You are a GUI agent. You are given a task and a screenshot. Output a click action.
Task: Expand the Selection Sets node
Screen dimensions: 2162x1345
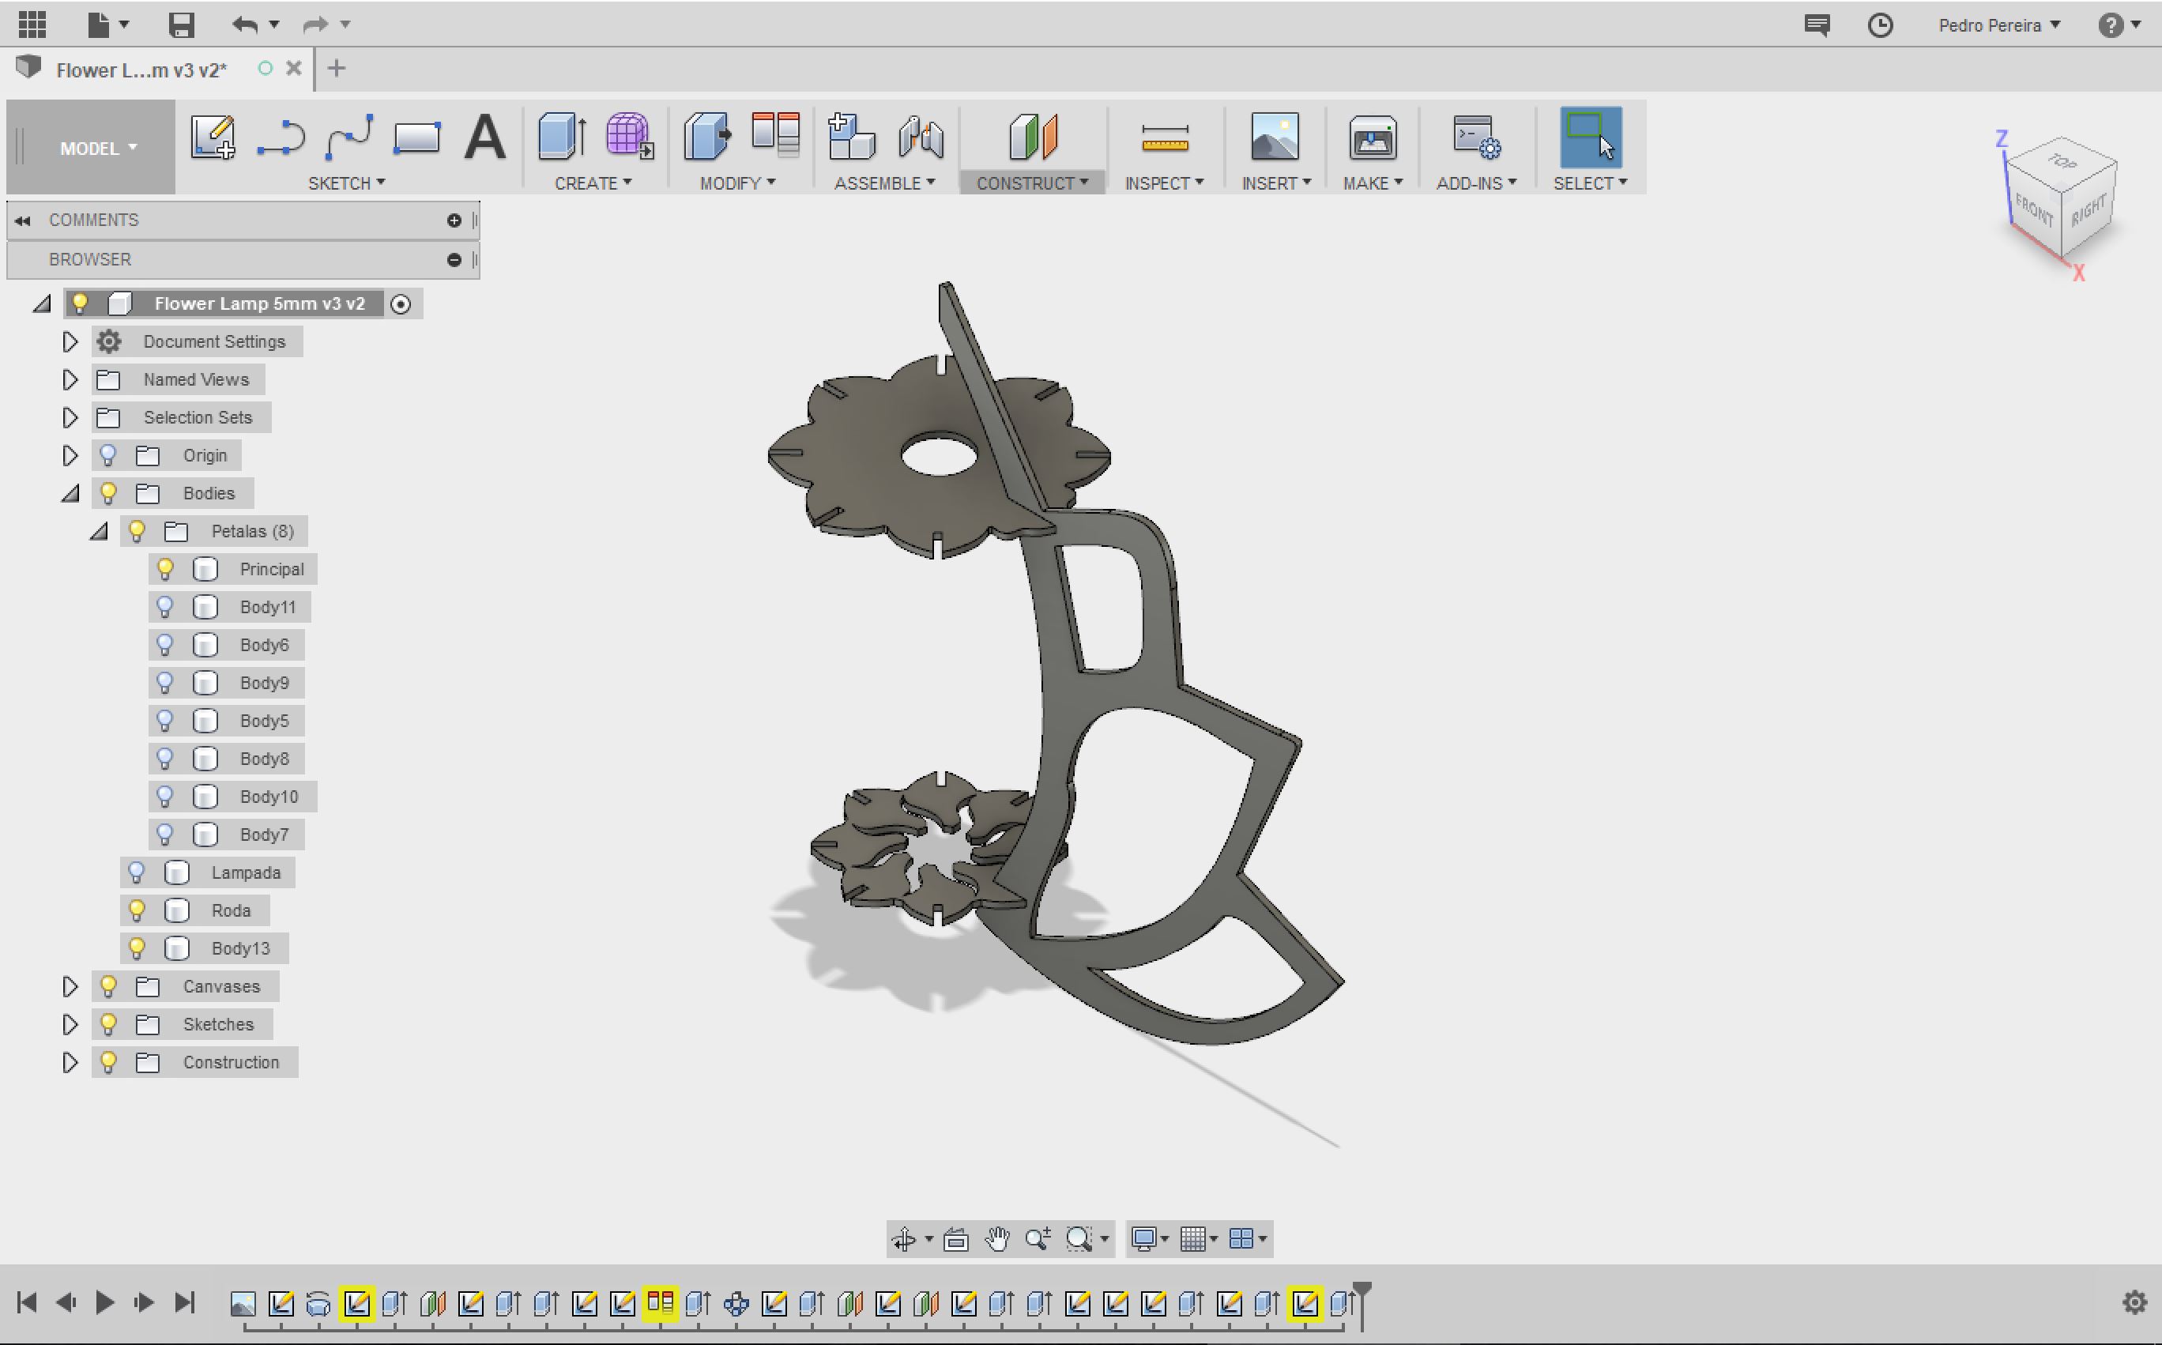pyautogui.click(x=70, y=417)
